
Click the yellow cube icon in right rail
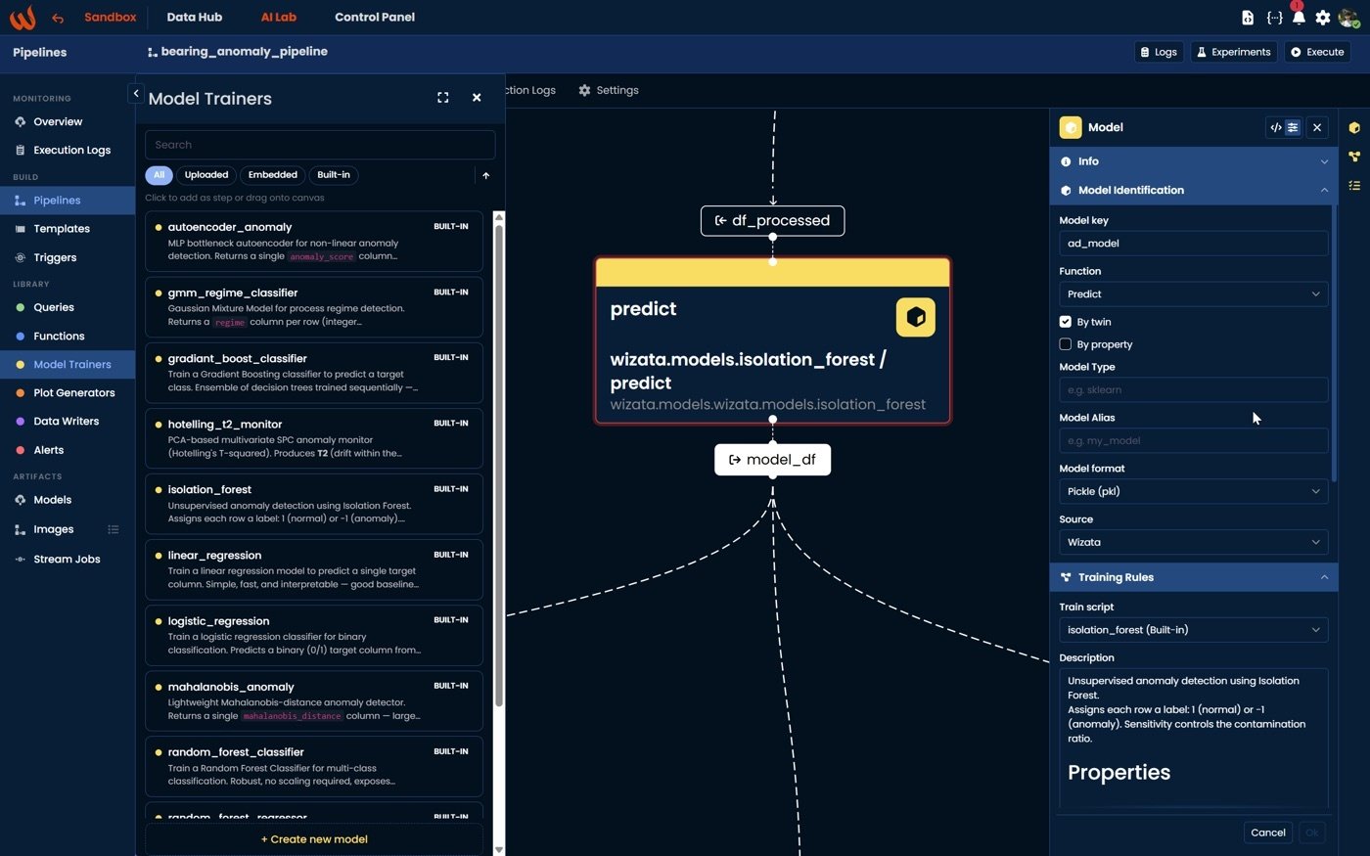tap(1354, 128)
